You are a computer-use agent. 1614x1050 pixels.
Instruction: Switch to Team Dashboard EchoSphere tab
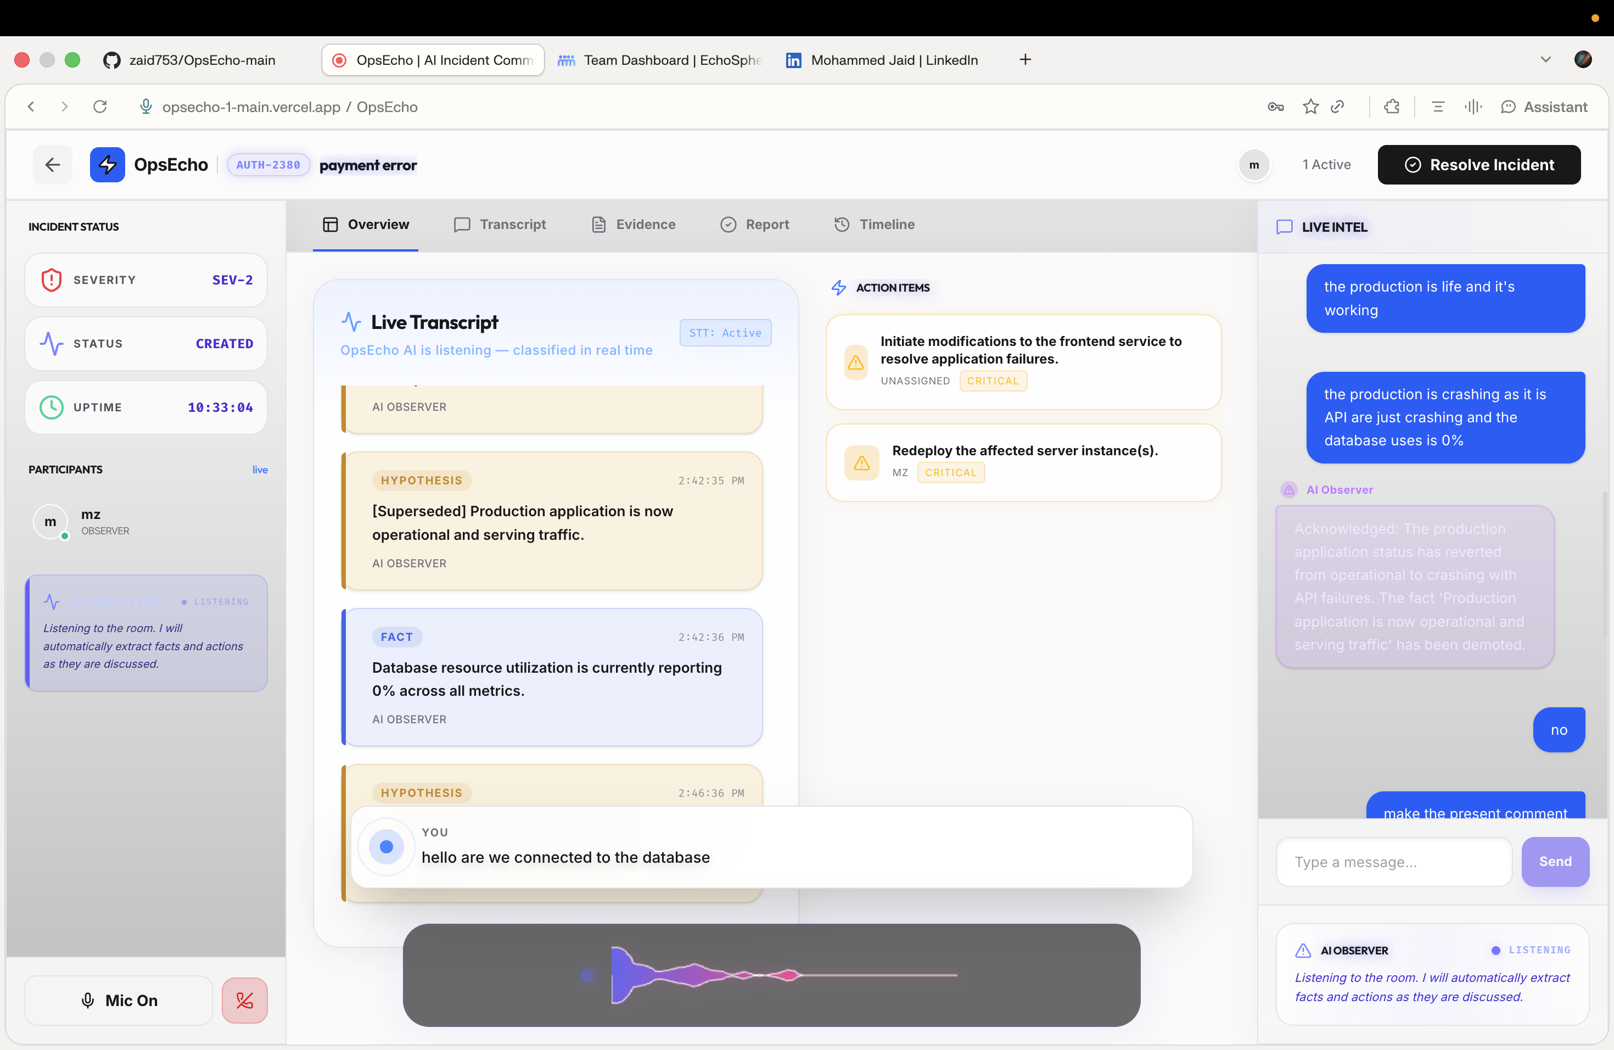tap(660, 60)
